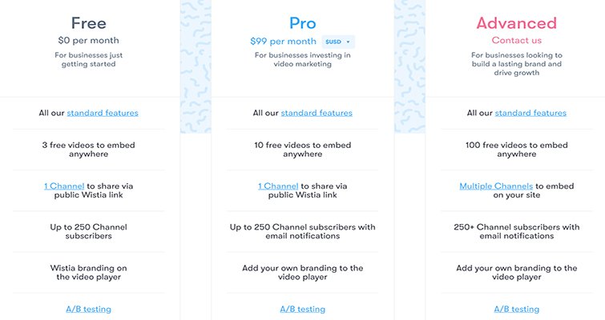Image resolution: width=605 pixels, height=320 pixels.
Task: Select the Pro plan heading
Action: click(x=302, y=22)
